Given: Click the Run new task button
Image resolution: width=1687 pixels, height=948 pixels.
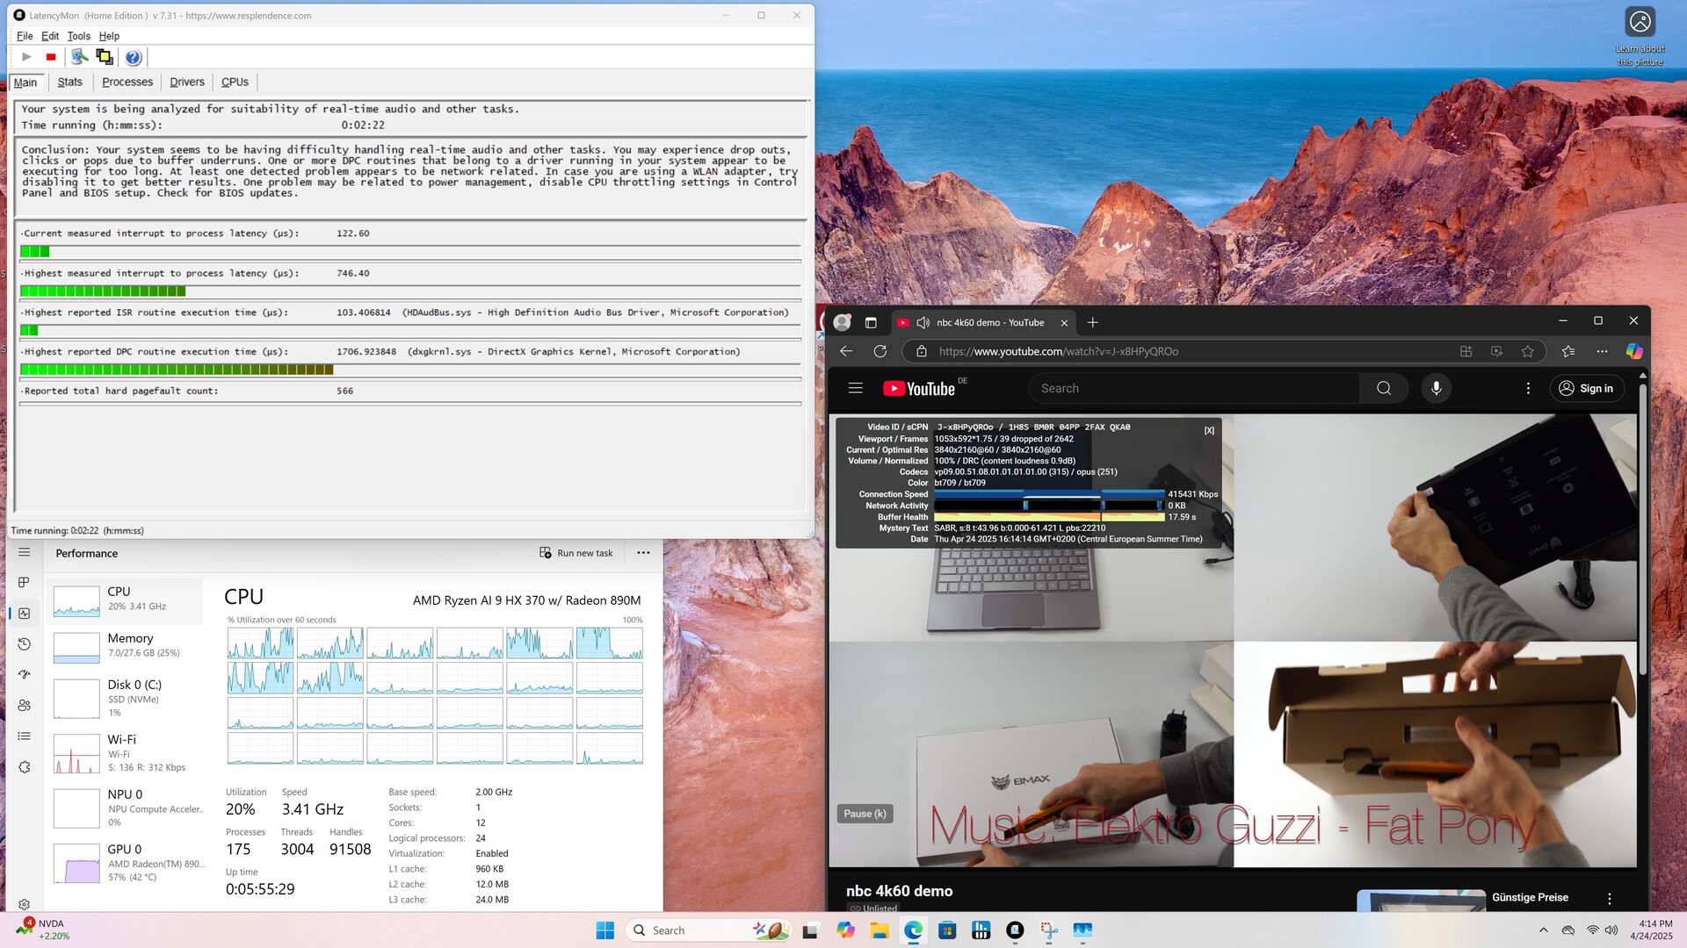Looking at the screenshot, I should click(576, 553).
